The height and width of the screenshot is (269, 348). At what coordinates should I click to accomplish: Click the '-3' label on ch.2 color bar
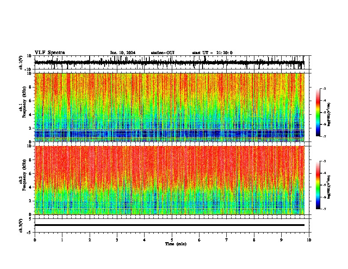pos(324,161)
